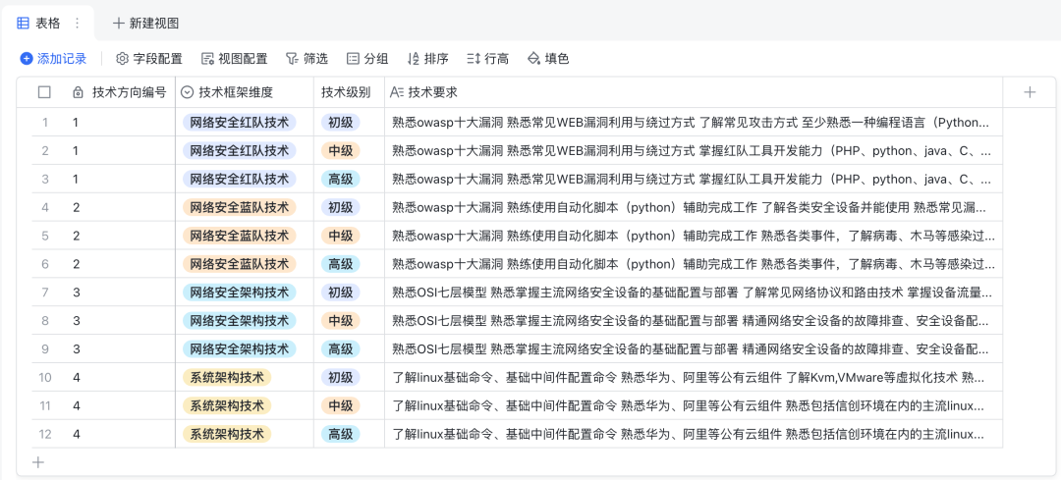Viewport: 1061px width, 480px height.
Task: Open the 分组 grouping options
Action: tap(367, 59)
